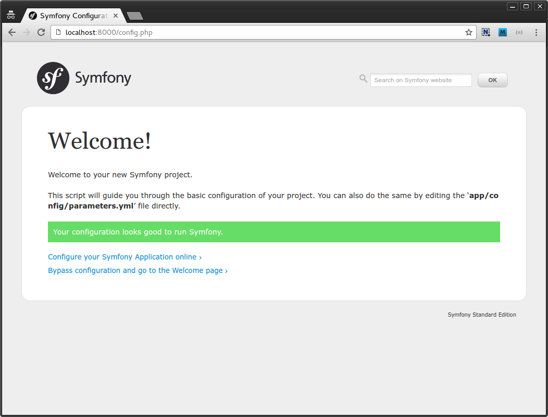Viewport: 548px width, 417px height.
Task: Close the Symfony Configuration tab
Action: click(116, 16)
